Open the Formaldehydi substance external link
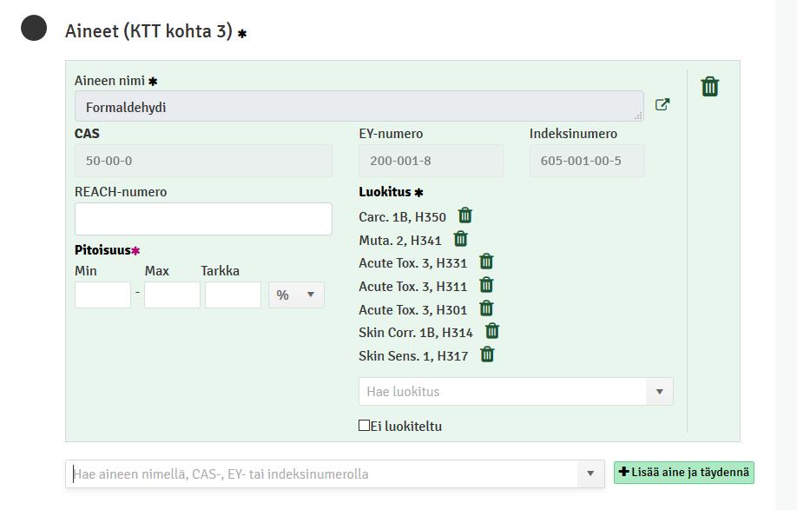The image size is (797, 510). (662, 105)
